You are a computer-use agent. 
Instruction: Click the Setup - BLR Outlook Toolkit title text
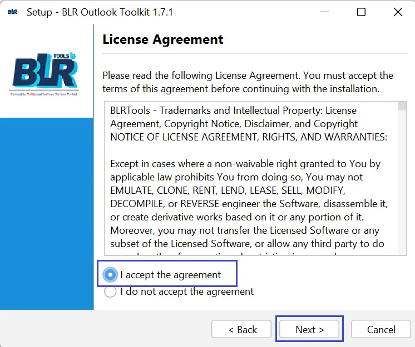click(100, 12)
